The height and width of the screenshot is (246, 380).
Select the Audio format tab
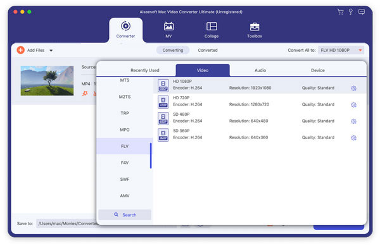(x=260, y=70)
